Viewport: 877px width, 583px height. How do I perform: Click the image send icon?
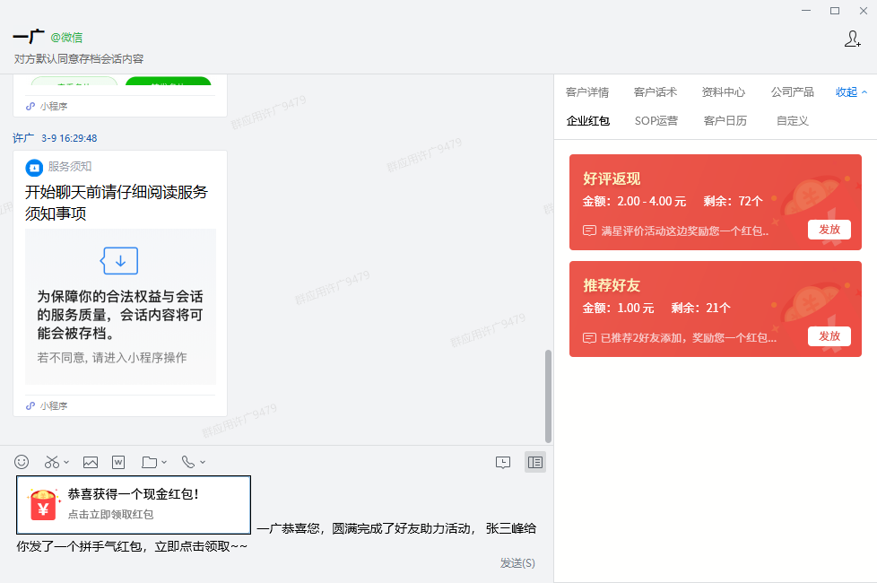(x=91, y=462)
